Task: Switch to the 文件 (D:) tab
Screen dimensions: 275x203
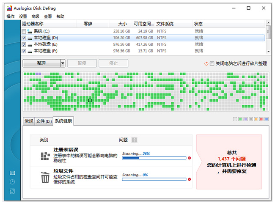Action: point(44,121)
